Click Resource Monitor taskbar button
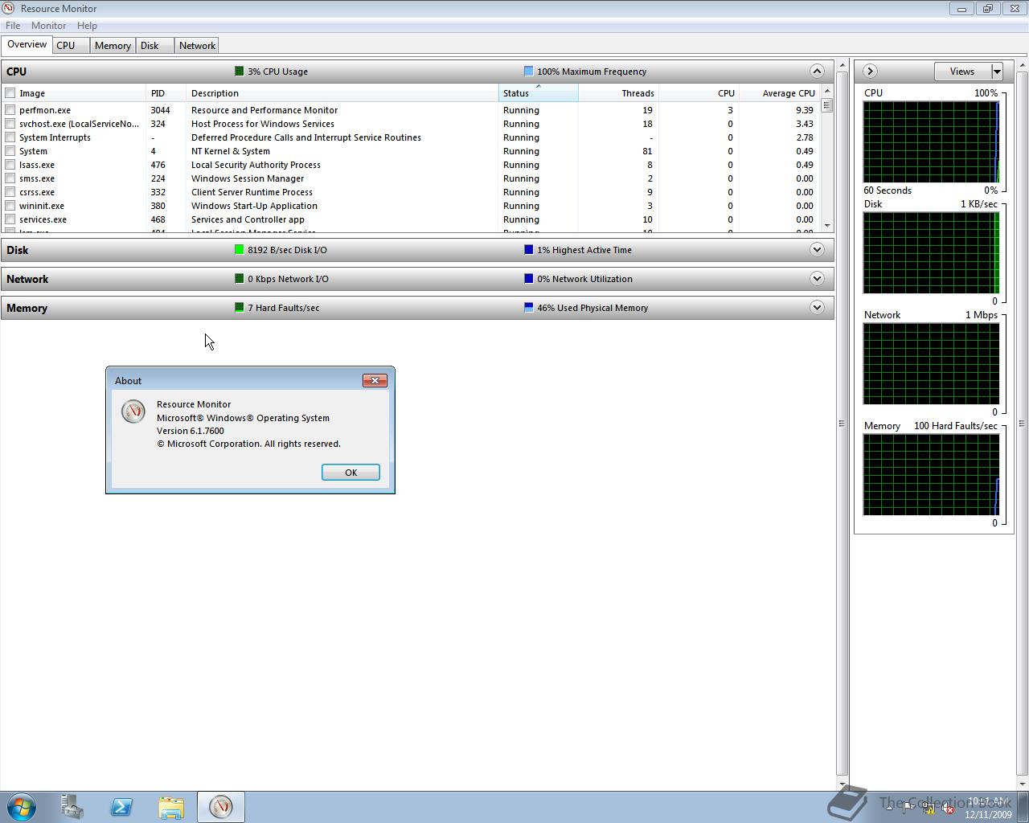This screenshot has width=1029, height=823. click(x=221, y=806)
